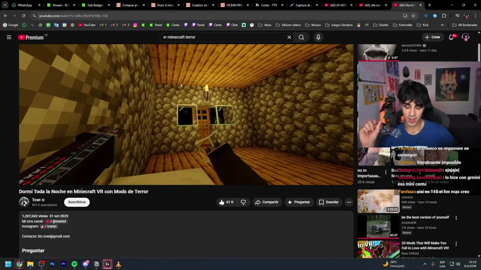481x270 pixels.
Task: Reload the page
Action: pyautogui.click(x=23, y=16)
